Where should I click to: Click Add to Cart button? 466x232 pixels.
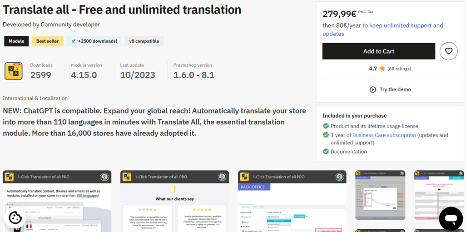pyautogui.click(x=379, y=51)
